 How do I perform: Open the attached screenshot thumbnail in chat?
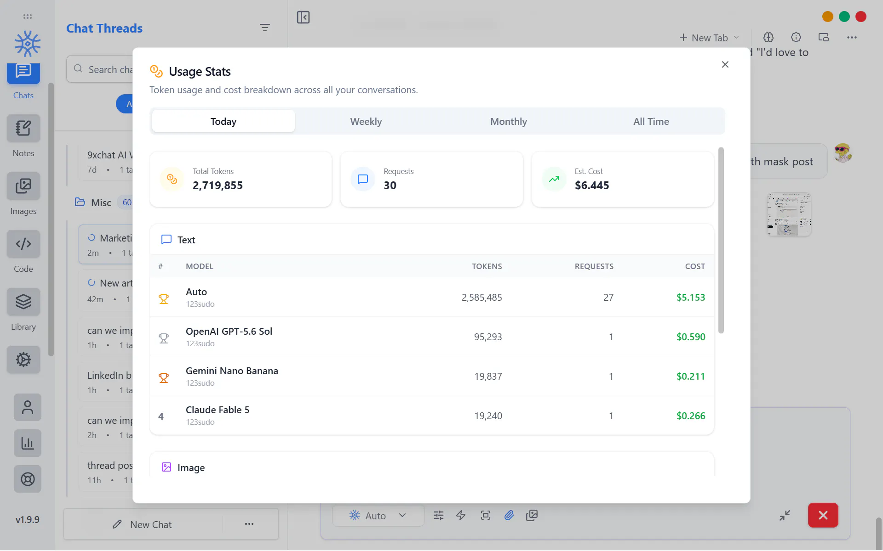click(789, 214)
